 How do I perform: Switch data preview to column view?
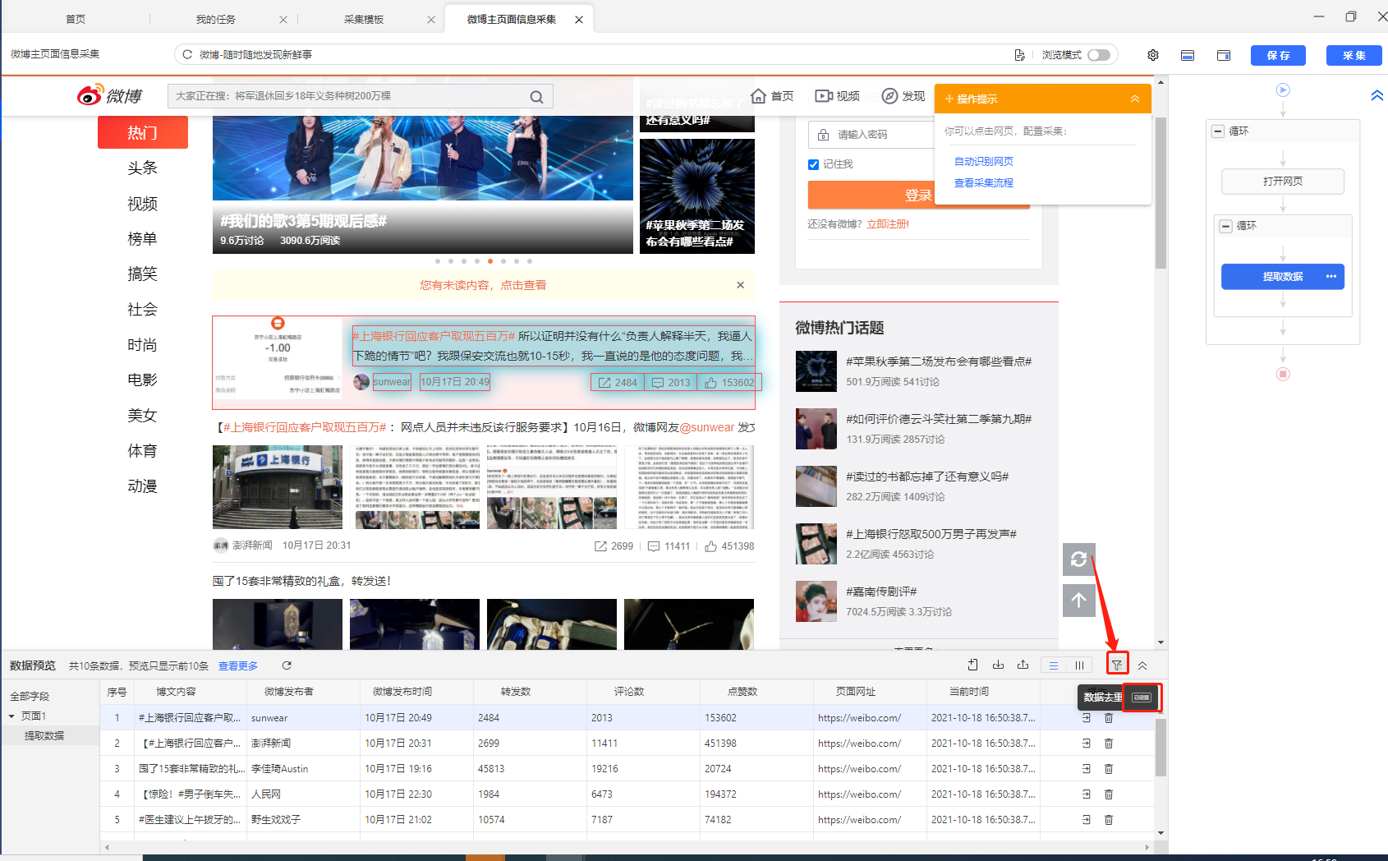click(1079, 665)
